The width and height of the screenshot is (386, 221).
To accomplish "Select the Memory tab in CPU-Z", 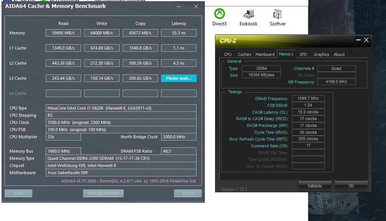I will click(286, 54).
